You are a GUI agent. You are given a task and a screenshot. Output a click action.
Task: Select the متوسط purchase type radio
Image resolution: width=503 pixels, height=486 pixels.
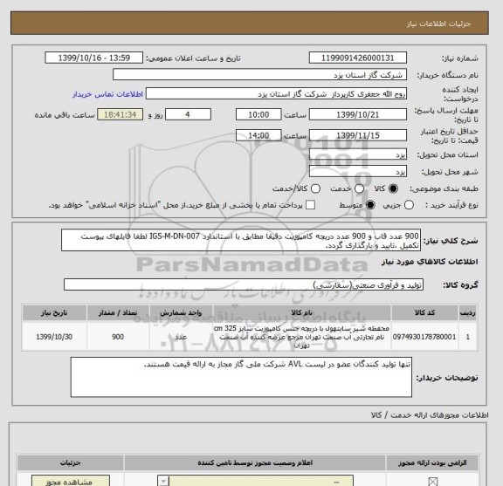(370, 205)
